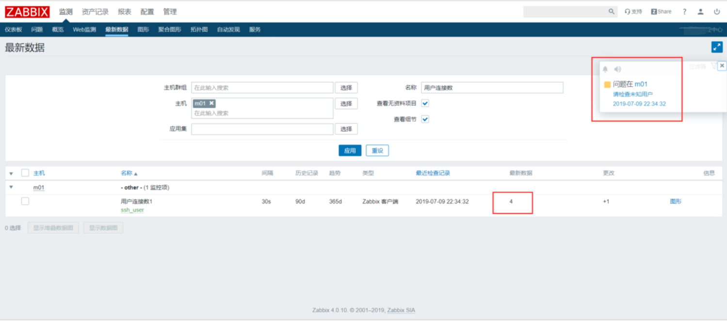The width and height of the screenshot is (727, 321).
Task: Click the 主机群组 input field
Action: 262,88
